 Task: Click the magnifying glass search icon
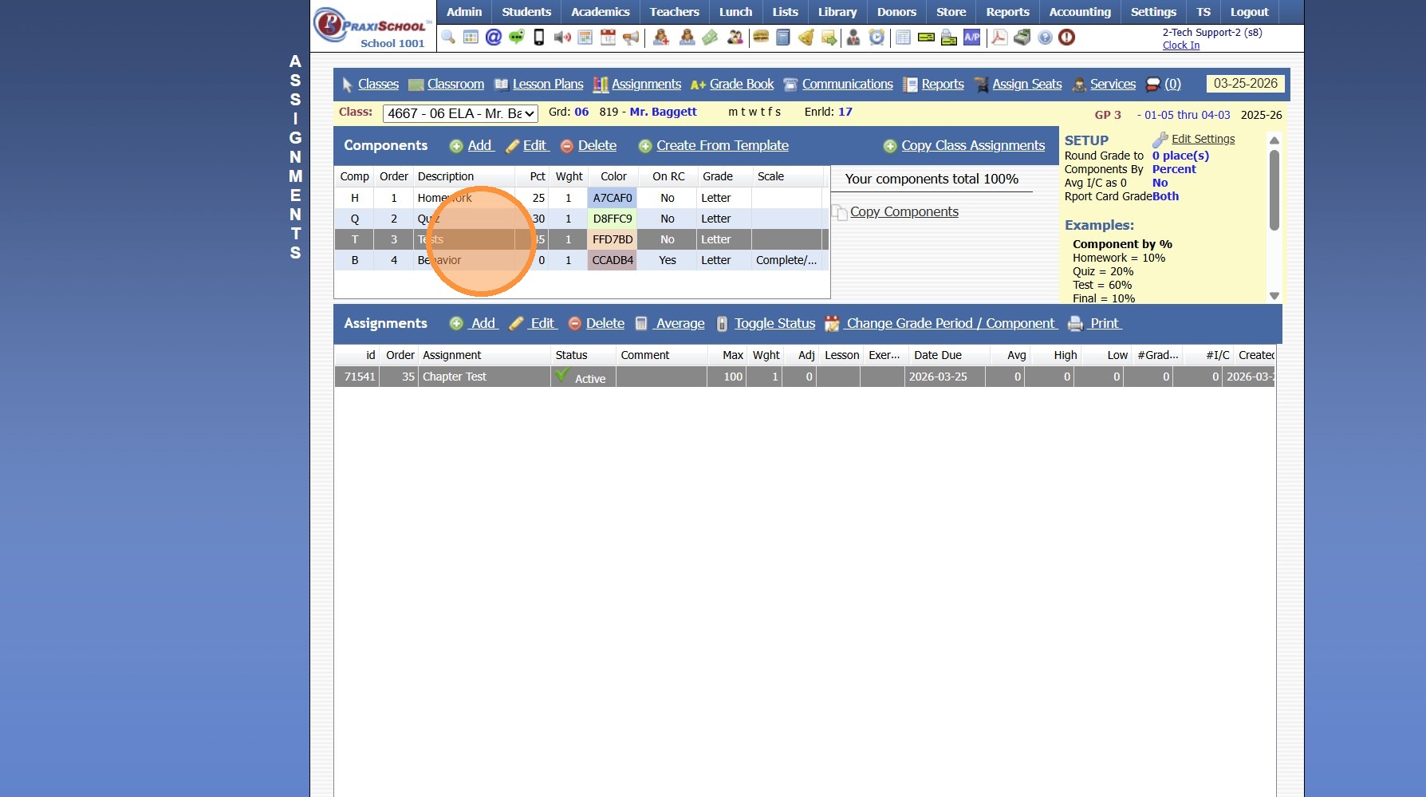(448, 37)
